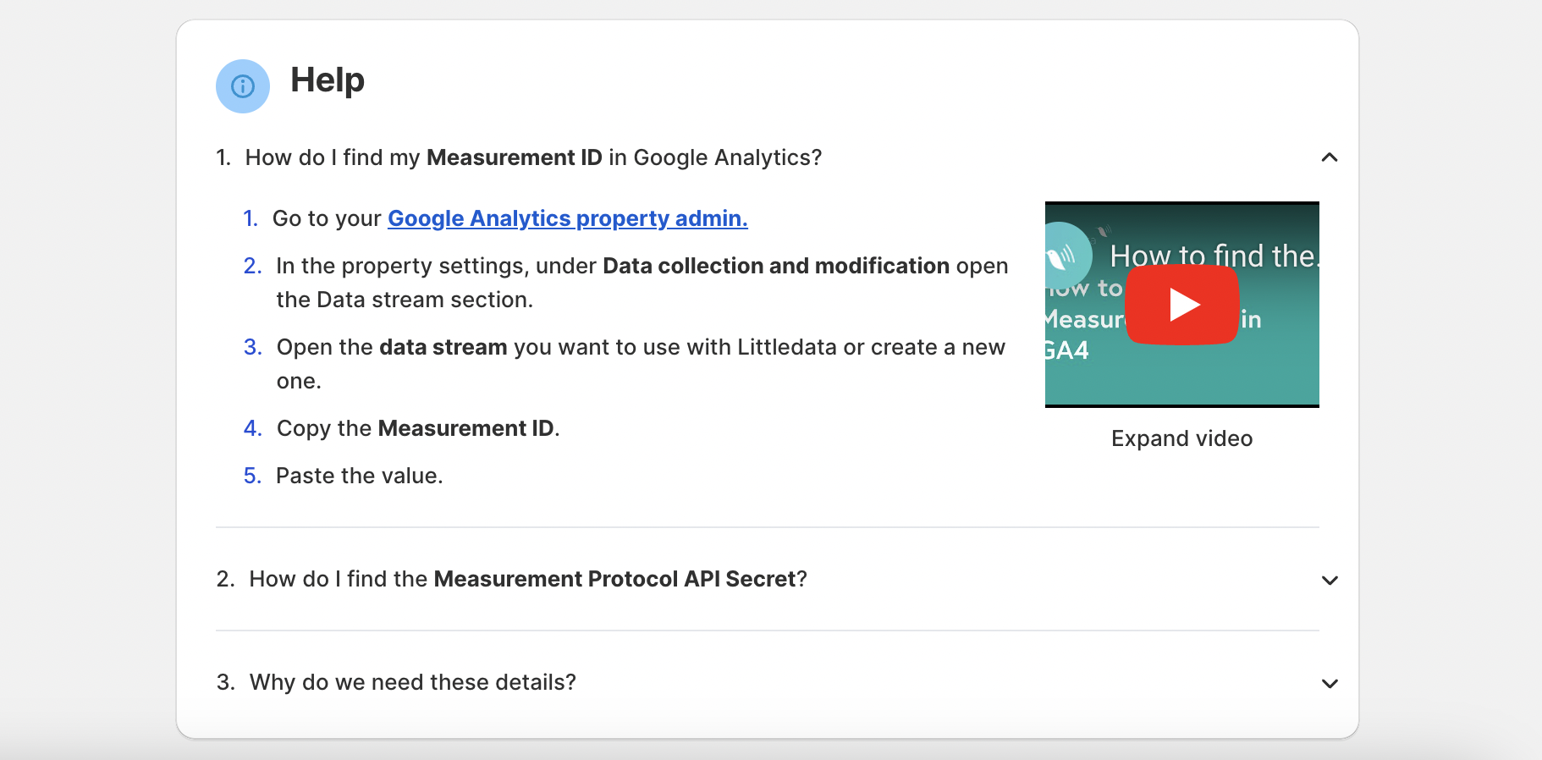Image resolution: width=1542 pixels, height=760 pixels.
Task: Click step 'Open the data stream you want'
Action: [x=641, y=364]
